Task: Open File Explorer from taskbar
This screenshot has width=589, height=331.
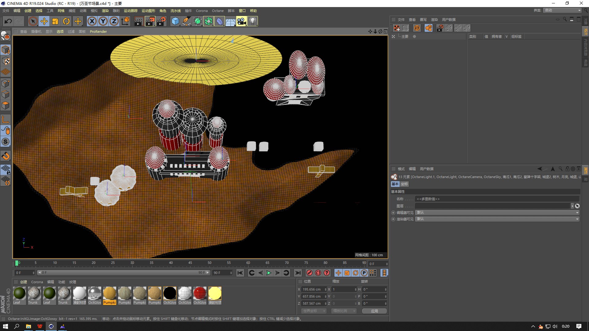Action: [28, 326]
